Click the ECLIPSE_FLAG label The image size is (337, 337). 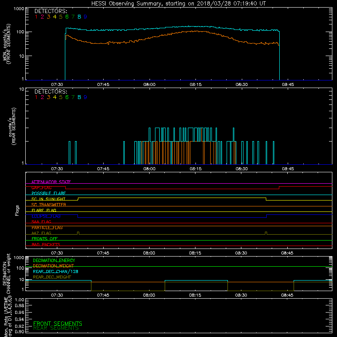tap(46, 216)
